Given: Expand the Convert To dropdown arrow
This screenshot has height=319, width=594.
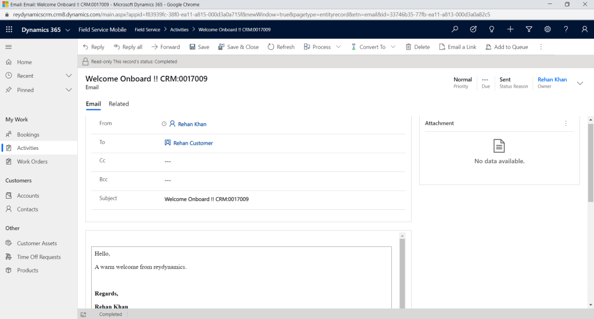Looking at the screenshot, I should pos(393,47).
